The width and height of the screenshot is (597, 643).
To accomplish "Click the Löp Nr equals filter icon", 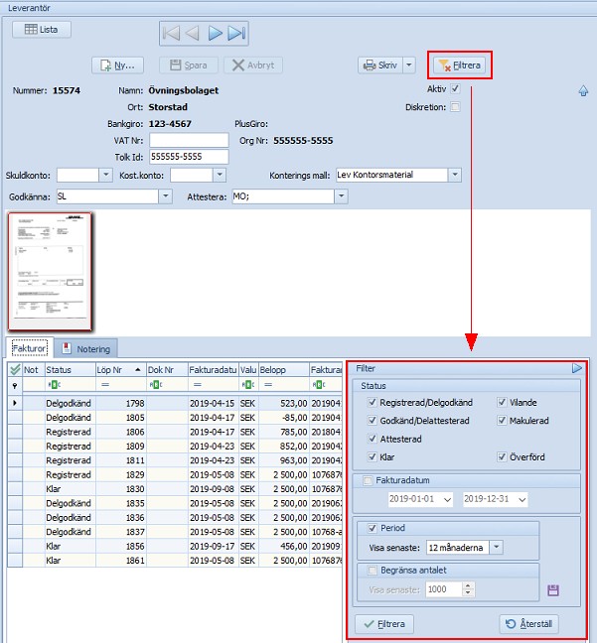I will tap(105, 385).
